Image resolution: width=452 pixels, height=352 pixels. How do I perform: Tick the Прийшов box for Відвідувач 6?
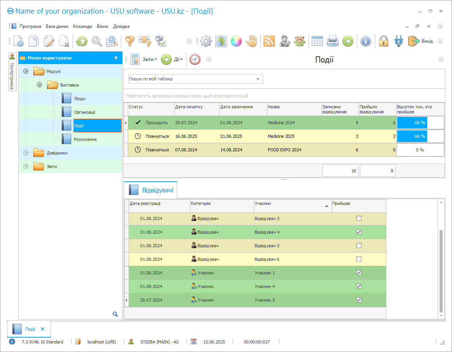(x=359, y=259)
